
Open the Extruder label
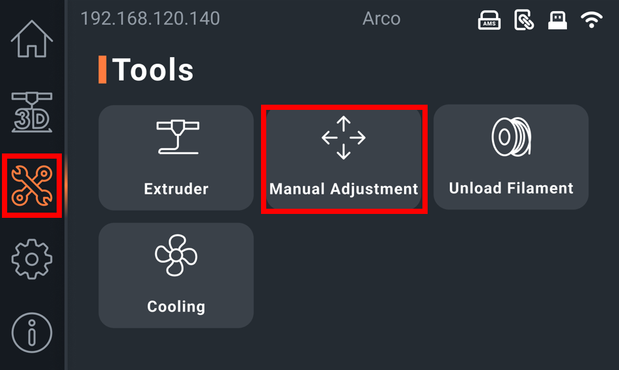coord(176,189)
